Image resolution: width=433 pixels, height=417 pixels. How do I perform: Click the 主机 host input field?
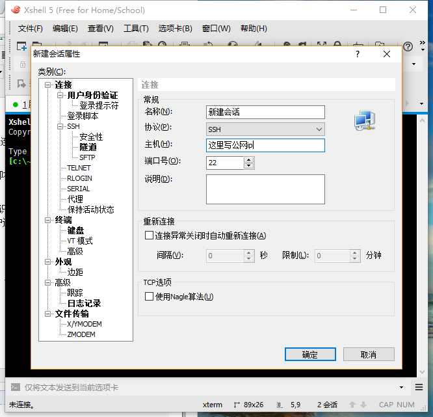[265, 145]
